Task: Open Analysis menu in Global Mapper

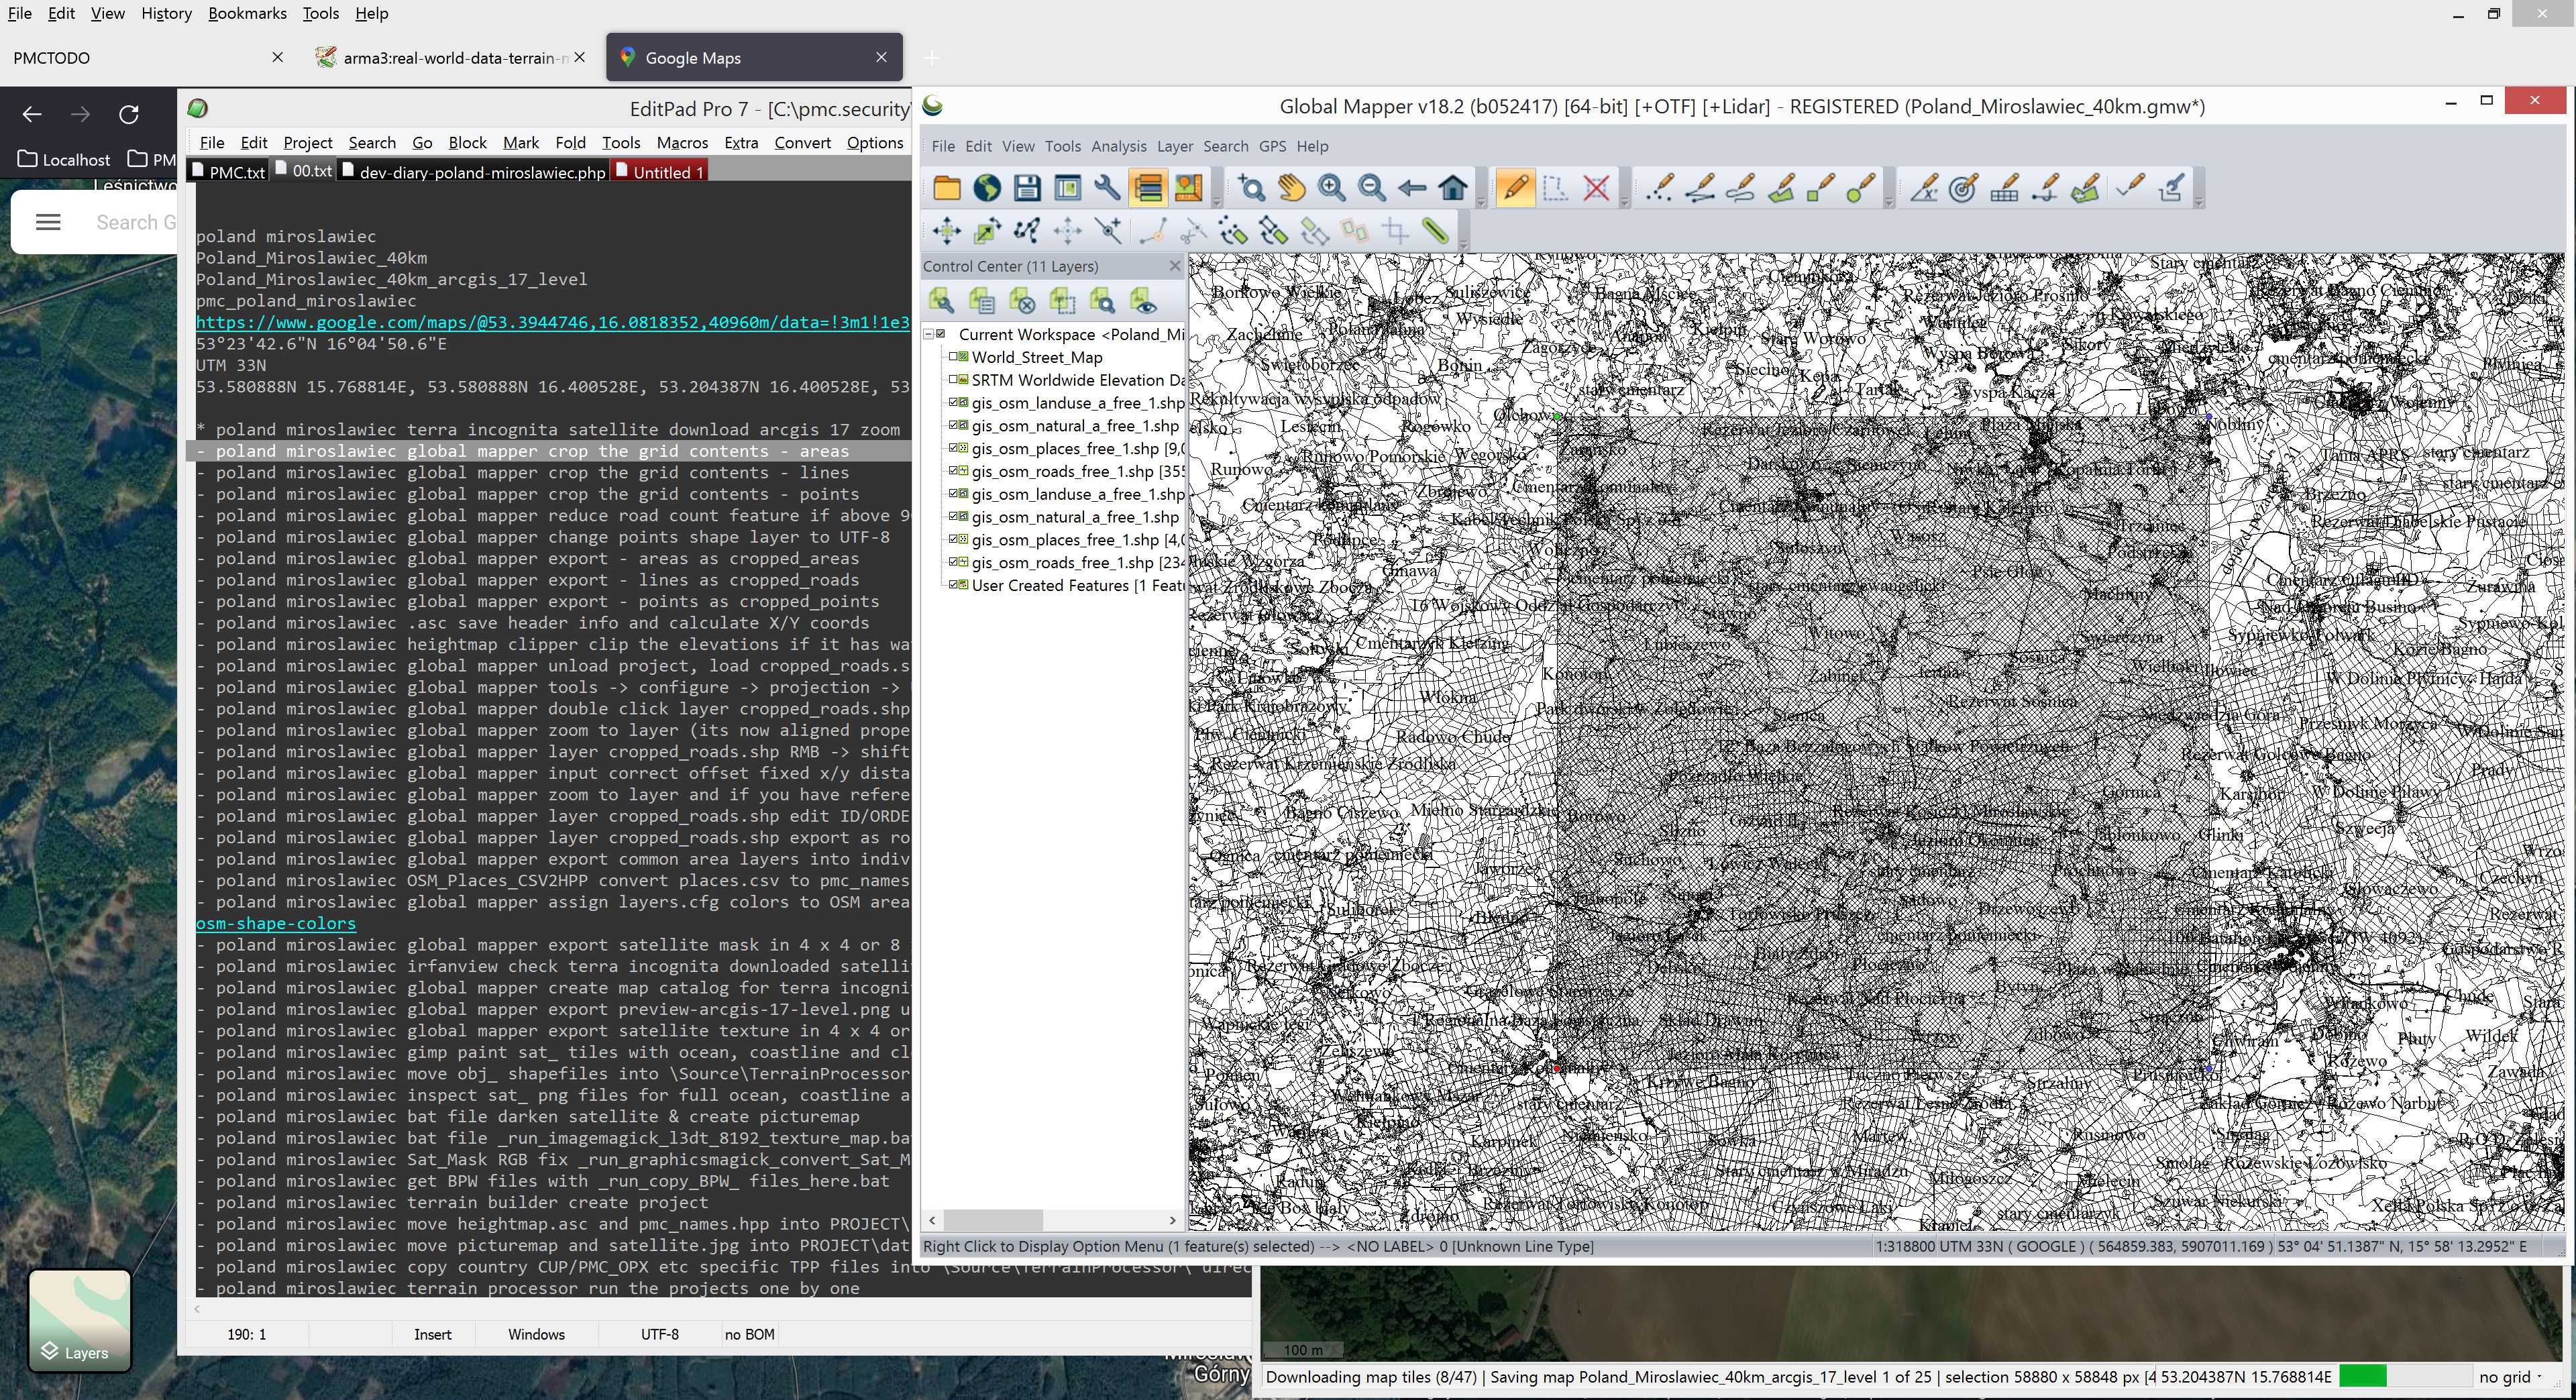Action: [x=1119, y=146]
